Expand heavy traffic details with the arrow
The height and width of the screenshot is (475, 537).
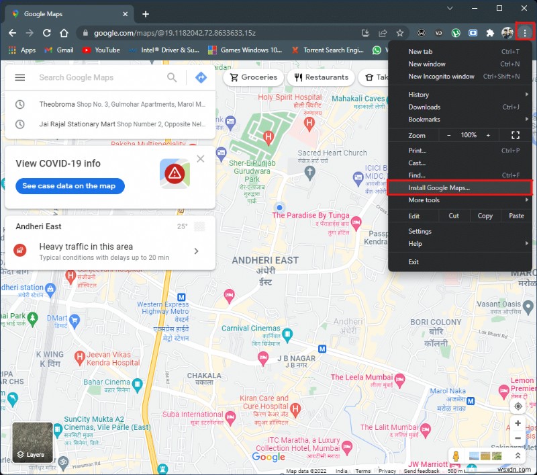196,249
